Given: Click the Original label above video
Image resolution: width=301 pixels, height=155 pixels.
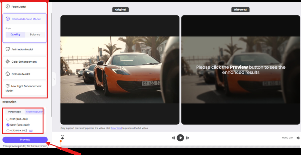Looking at the screenshot, I should tap(120, 10).
